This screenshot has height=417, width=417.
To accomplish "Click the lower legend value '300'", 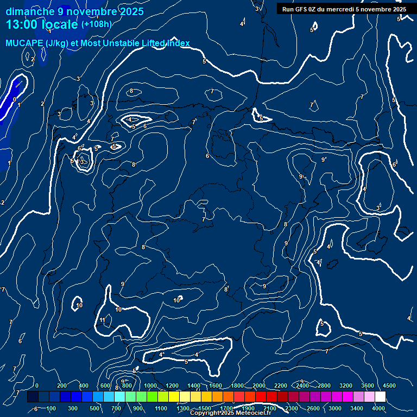I will coord(73,408).
